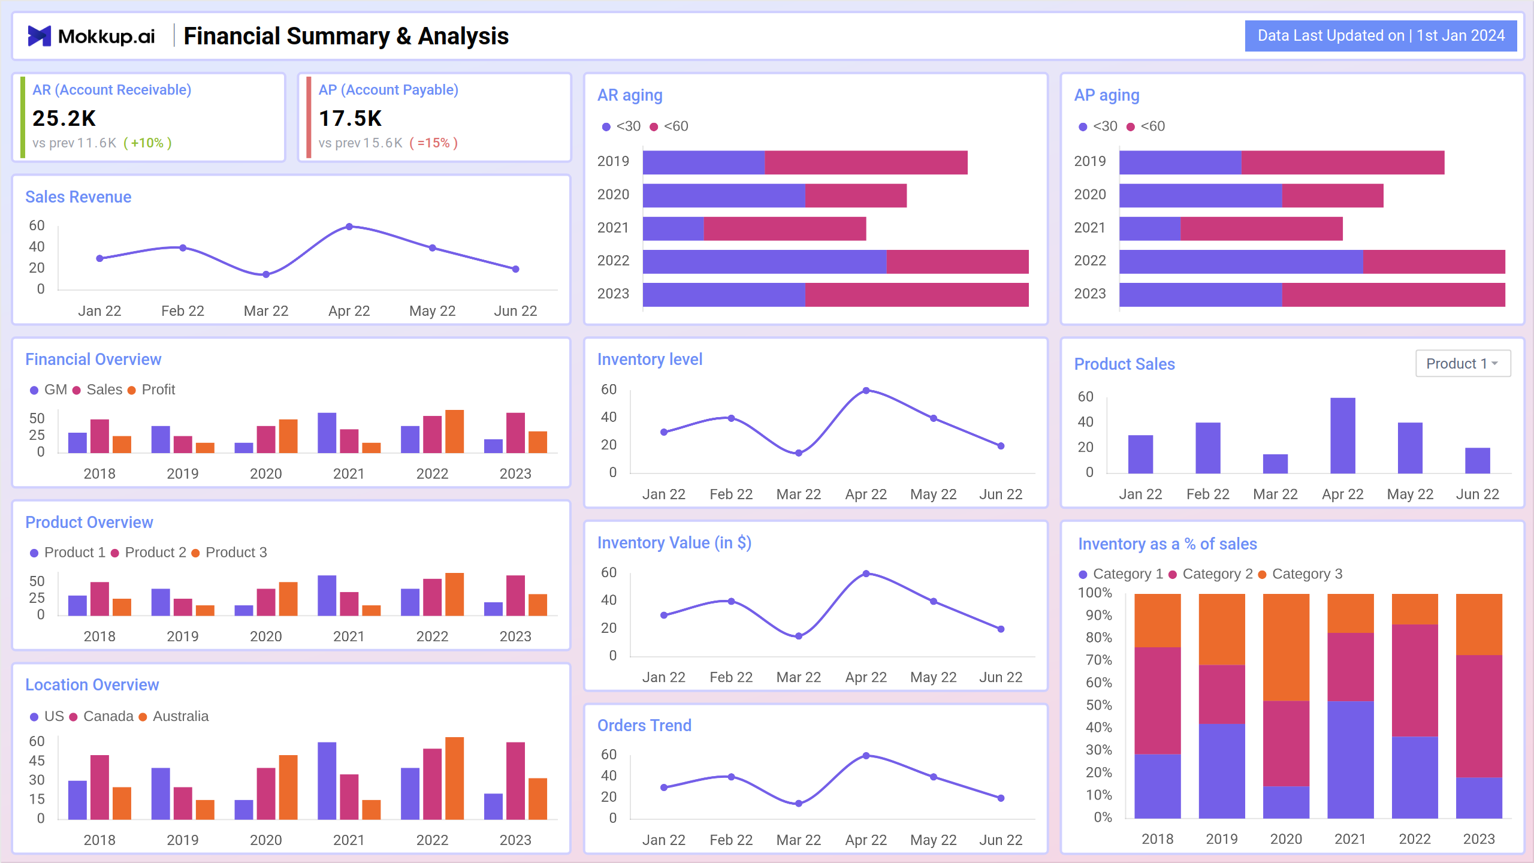Select the AR (Account Receivable) card

pyautogui.click(x=149, y=117)
